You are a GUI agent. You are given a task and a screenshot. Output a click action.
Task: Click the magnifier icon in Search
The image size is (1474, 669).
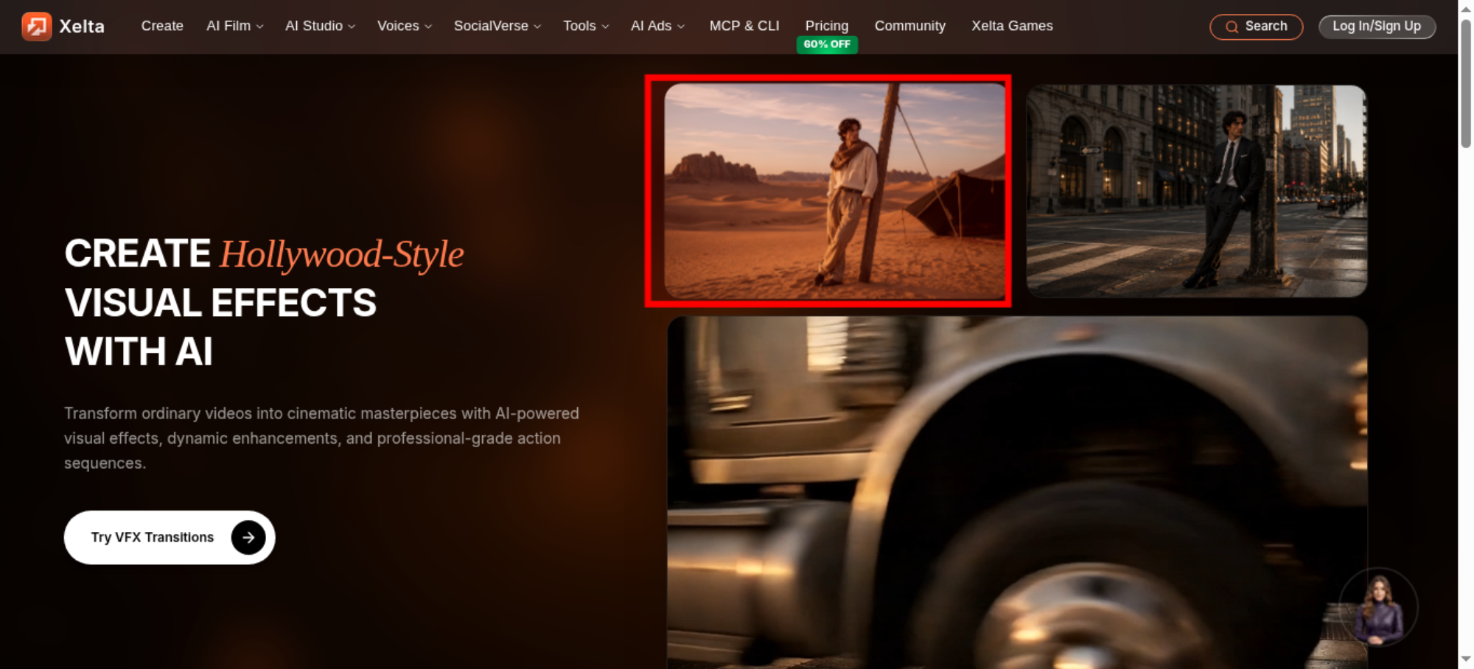tap(1232, 27)
